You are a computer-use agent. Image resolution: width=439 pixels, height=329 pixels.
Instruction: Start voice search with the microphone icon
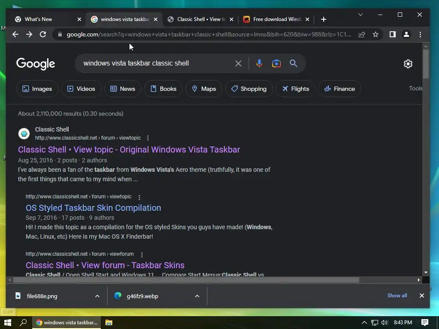point(259,63)
